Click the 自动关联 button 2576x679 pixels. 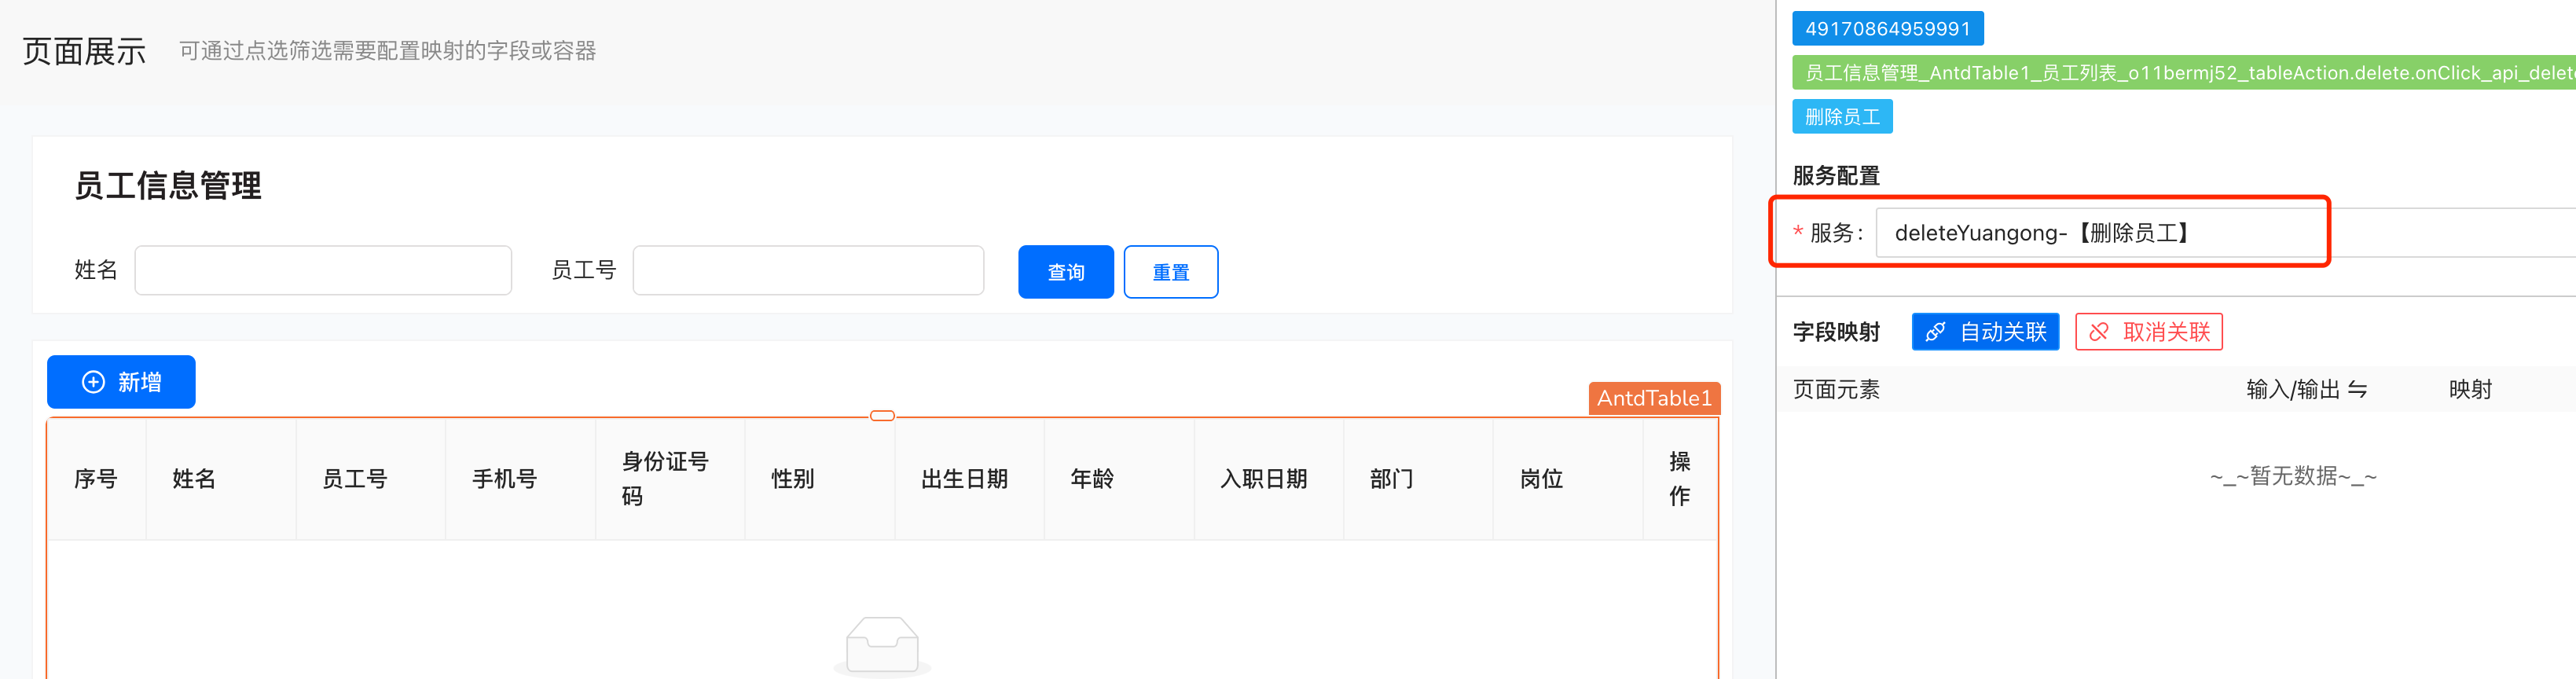pos(1985,332)
